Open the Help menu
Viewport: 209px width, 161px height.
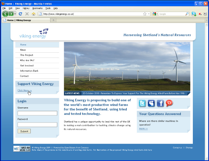tap(56, 8)
